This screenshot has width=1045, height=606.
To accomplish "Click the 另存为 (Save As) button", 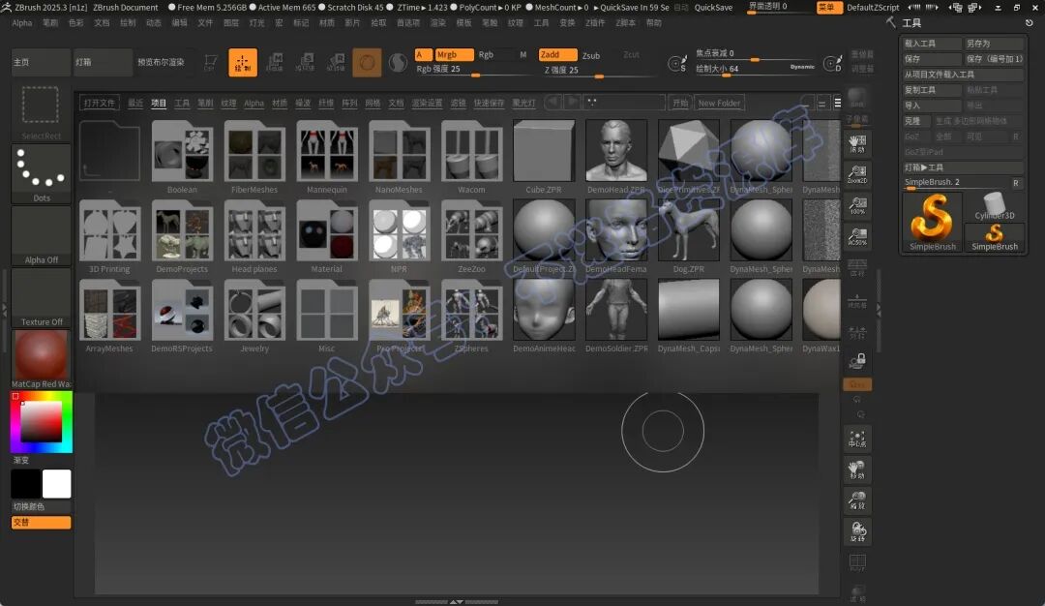I will click(994, 44).
